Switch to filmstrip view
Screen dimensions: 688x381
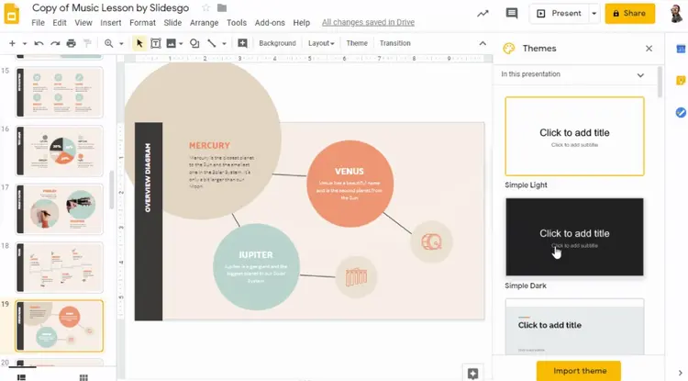pos(21,377)
